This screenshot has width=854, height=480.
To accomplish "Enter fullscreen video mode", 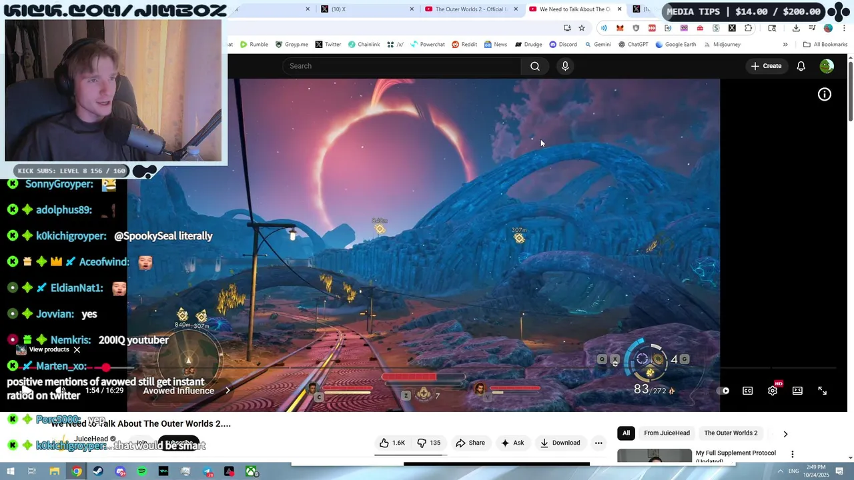I will 822,391.
